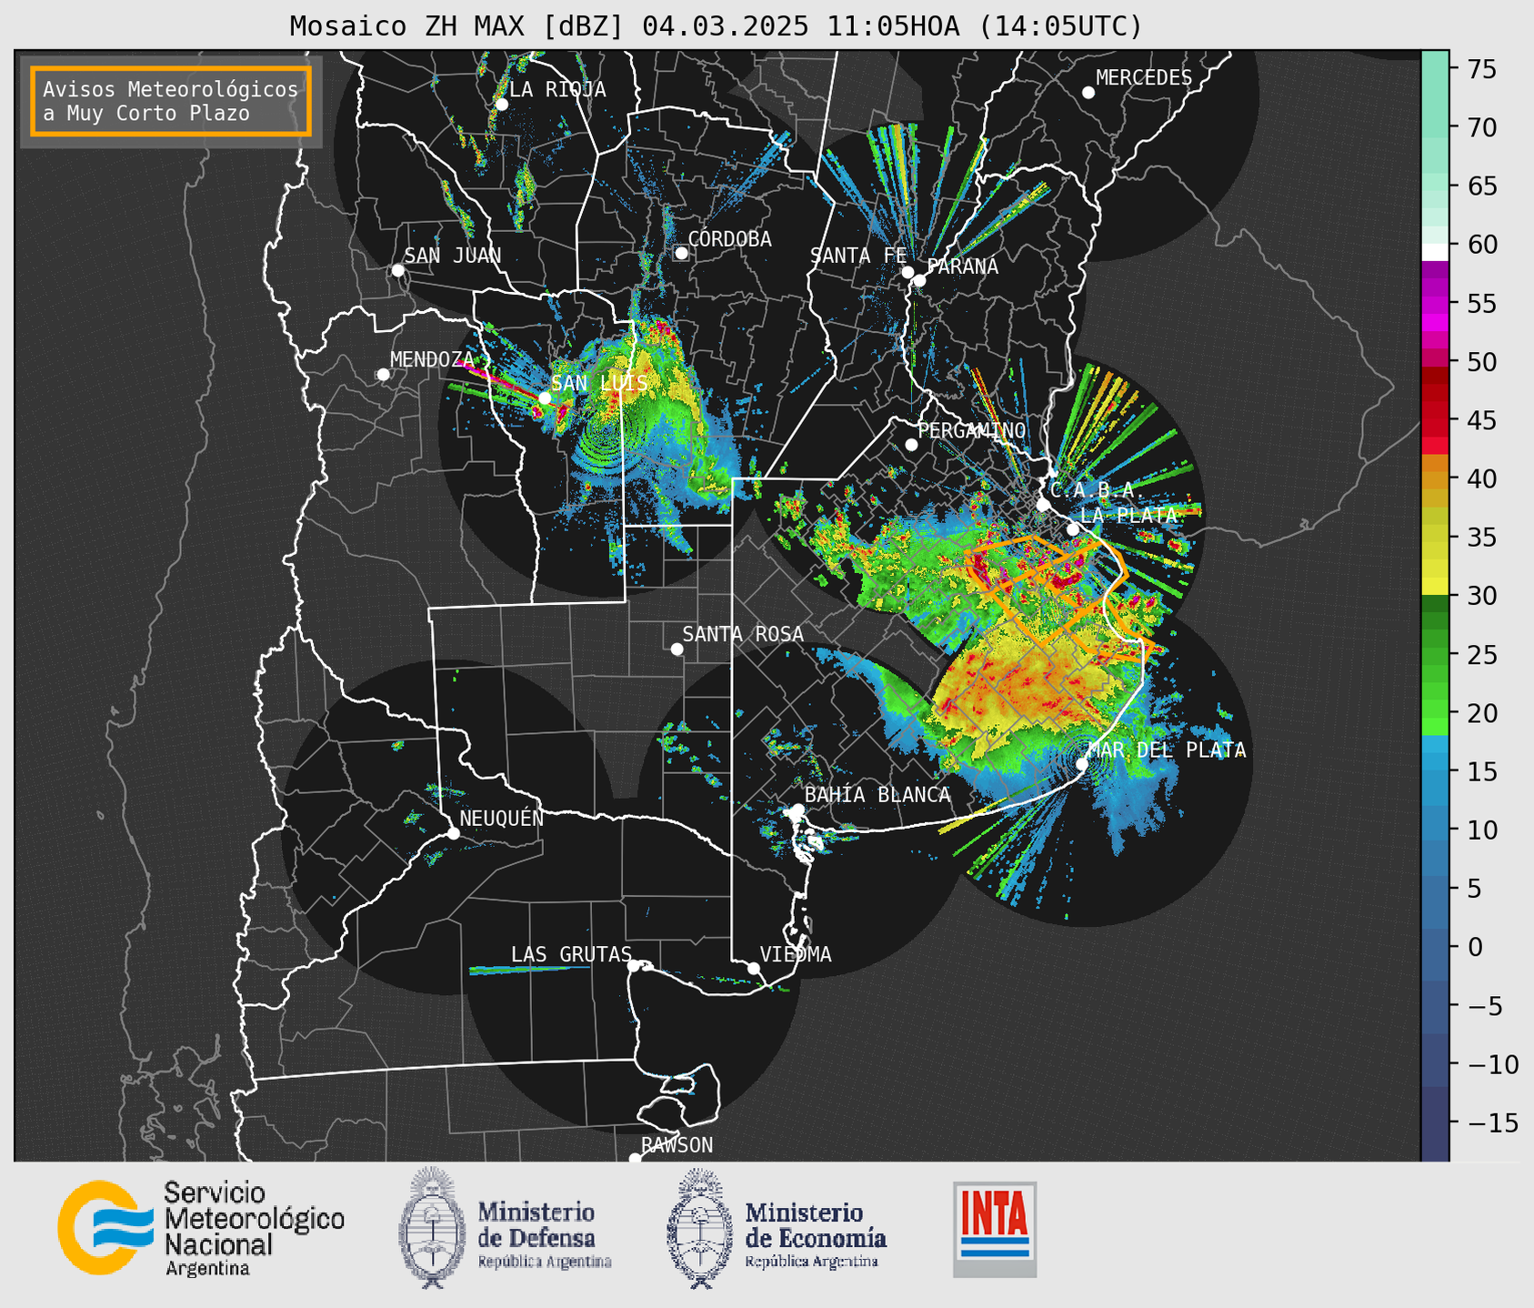Click the Mendoza city marker dot
1534x1308 pixels.
383,375
